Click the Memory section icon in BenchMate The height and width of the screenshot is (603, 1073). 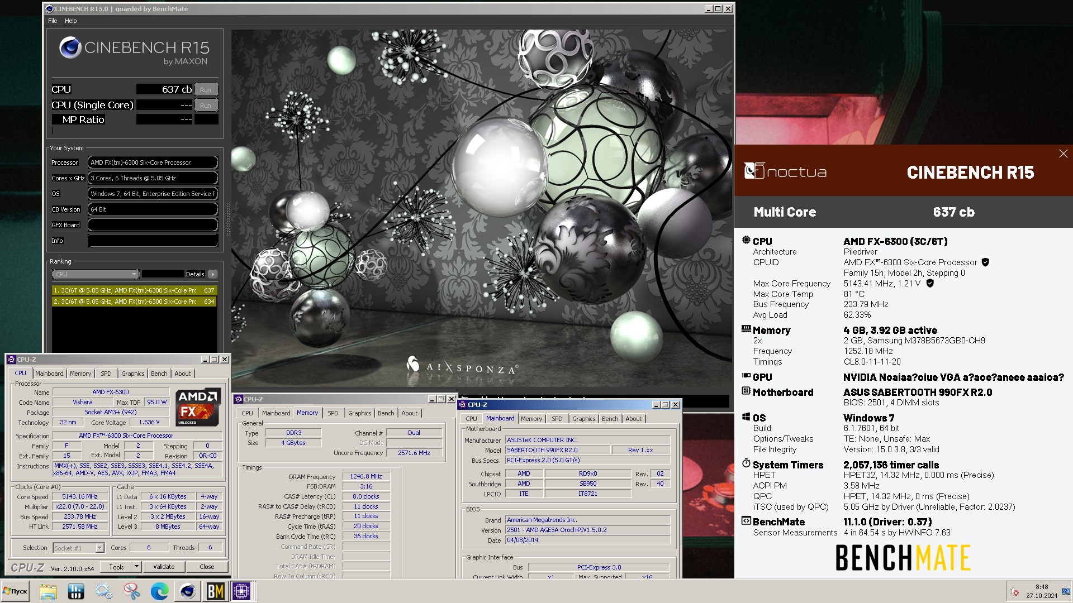pos(746,329)
